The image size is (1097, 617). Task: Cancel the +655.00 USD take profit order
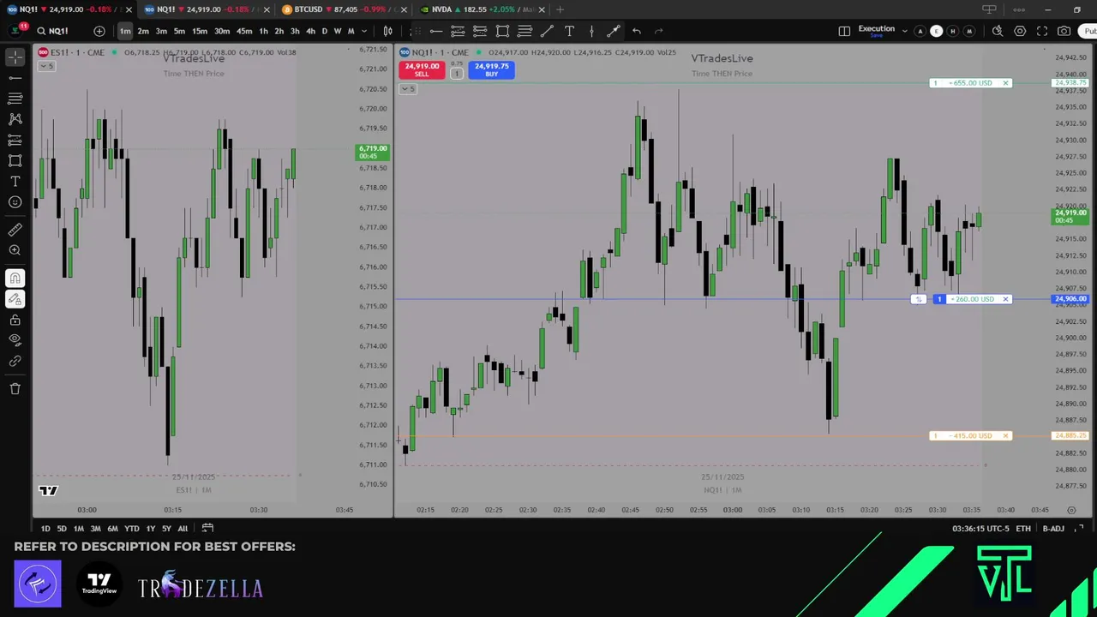tap(1005, 83)
